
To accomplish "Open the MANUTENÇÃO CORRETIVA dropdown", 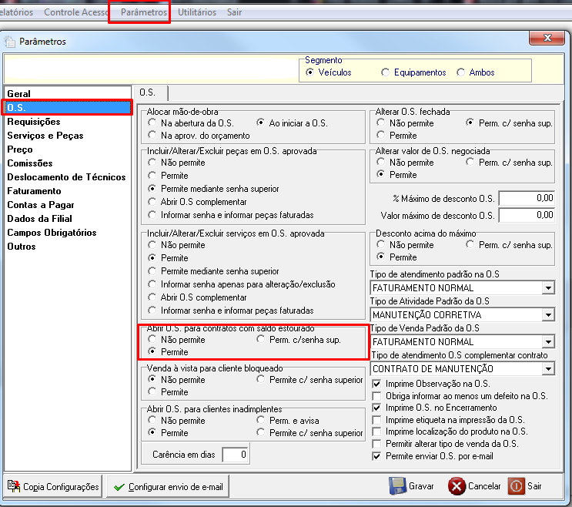I will 548,315.
